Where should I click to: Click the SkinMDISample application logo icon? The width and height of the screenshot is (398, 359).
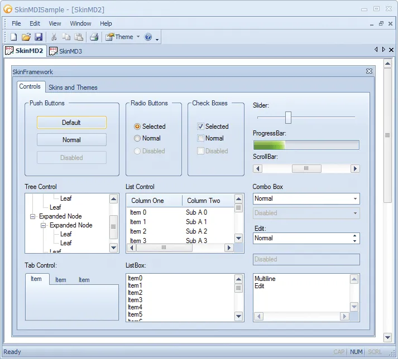8,9
